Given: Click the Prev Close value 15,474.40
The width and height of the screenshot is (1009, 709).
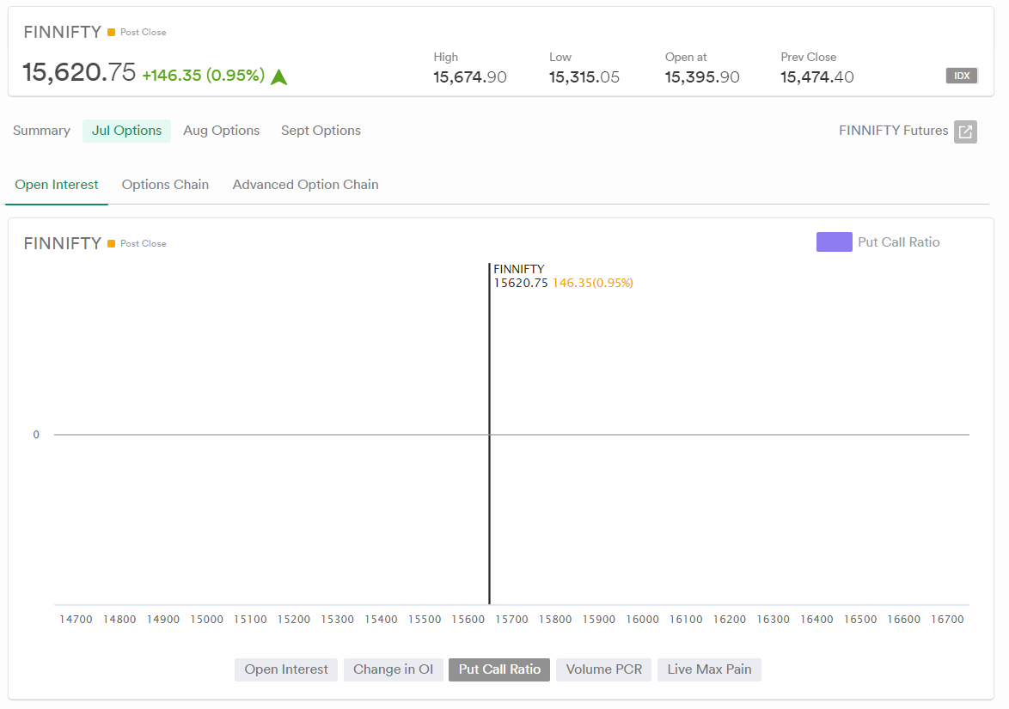Looking at the screenshot, I should (x=817, y=77).
